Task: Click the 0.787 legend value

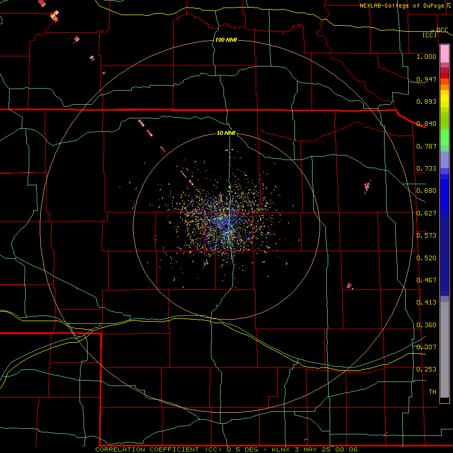Action: pos(426,146)
